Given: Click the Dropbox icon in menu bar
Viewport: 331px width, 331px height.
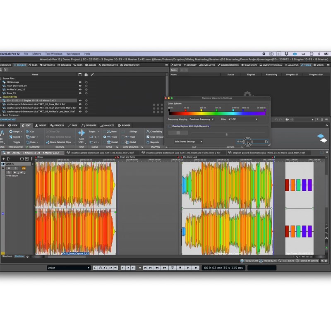Looking at the screenshot, I should [286, 54].
